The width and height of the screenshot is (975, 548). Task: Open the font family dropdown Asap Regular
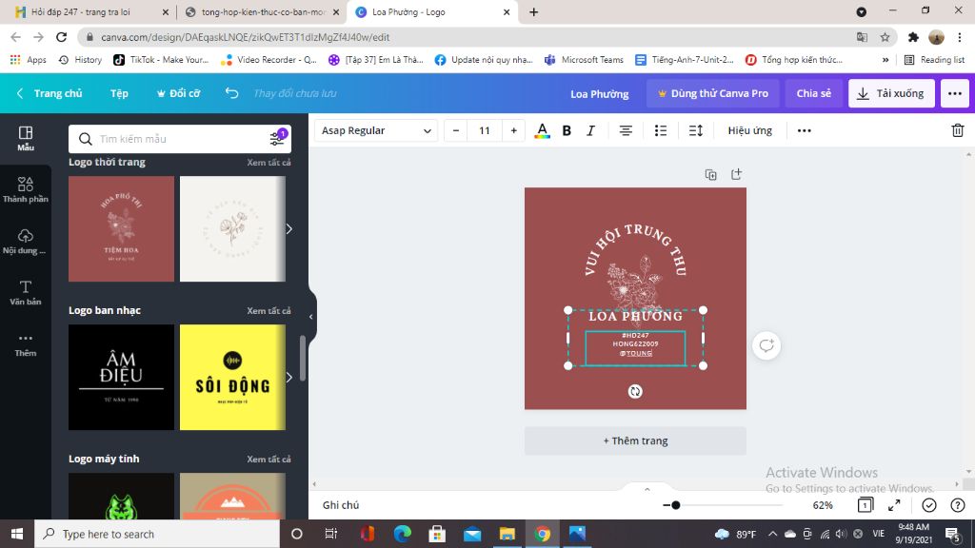pos(376,130)
